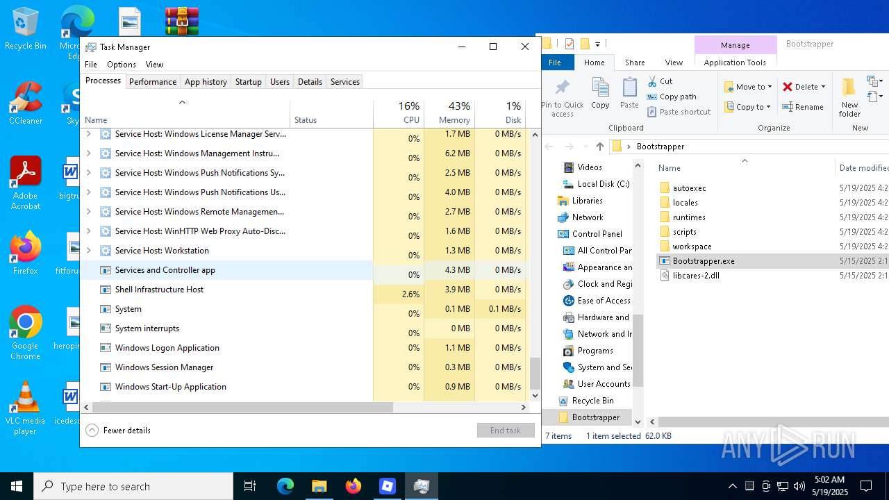
Task: Select the Adobe Acrobat desktop icon
Action: [x=26, y=183]
